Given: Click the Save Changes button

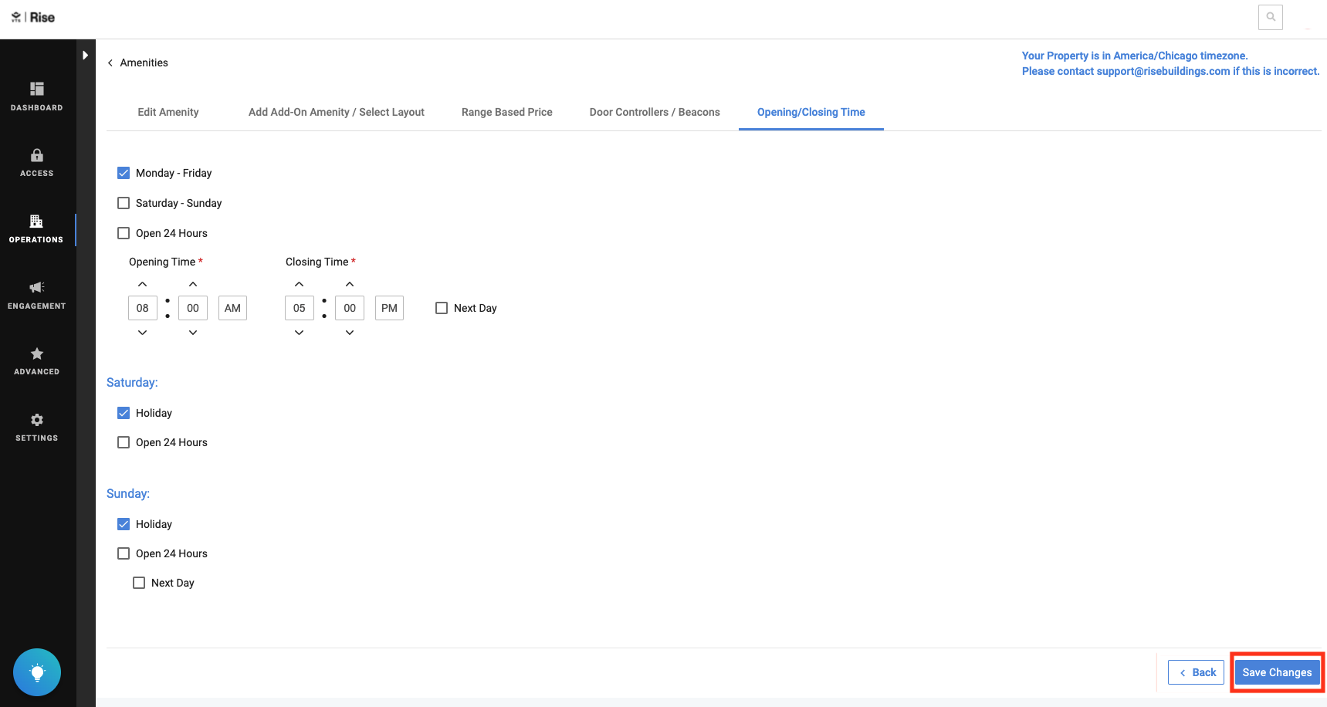Looking at the screenshot, I should pos(1278,672).
